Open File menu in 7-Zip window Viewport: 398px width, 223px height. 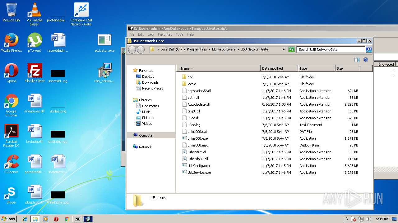(132, 34)
